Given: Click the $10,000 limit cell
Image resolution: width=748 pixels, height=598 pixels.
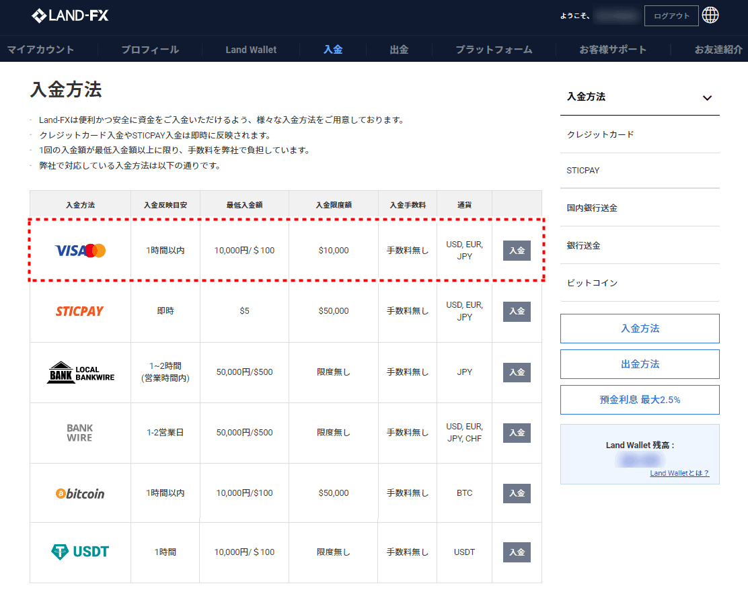Looking at the screenshot, I should point(334,251).
